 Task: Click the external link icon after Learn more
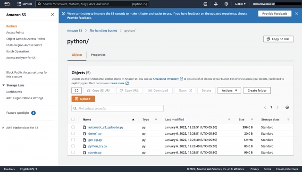(x=127, y=83)
